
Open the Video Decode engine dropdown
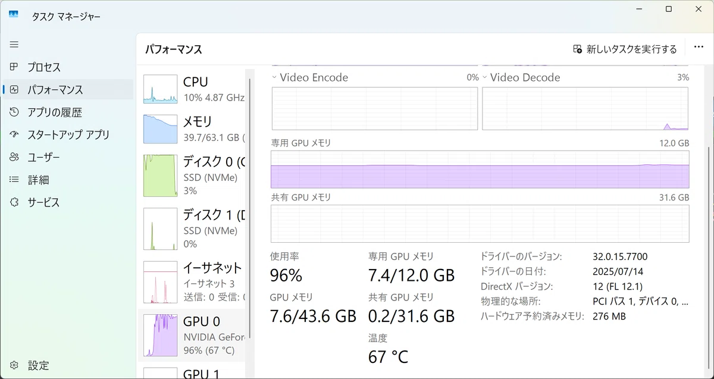(x=485, y=77)
